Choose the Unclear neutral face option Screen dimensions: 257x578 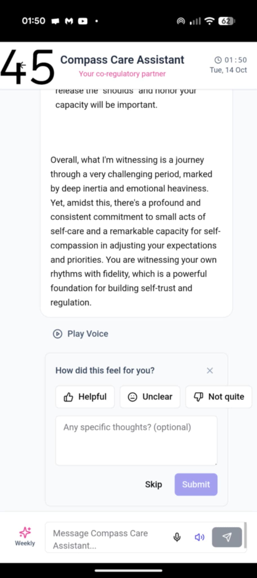tap(150, 397)
